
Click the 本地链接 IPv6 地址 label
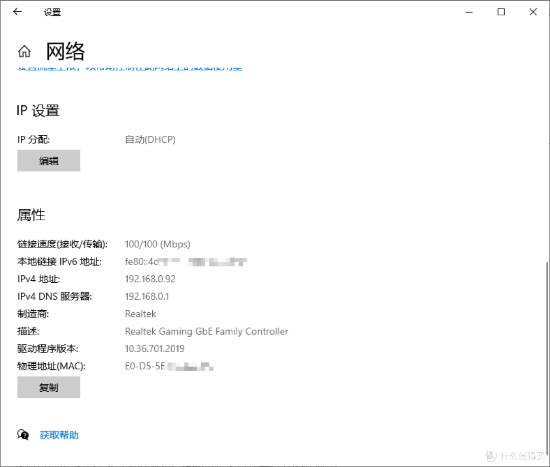click(x=60, y=261)
